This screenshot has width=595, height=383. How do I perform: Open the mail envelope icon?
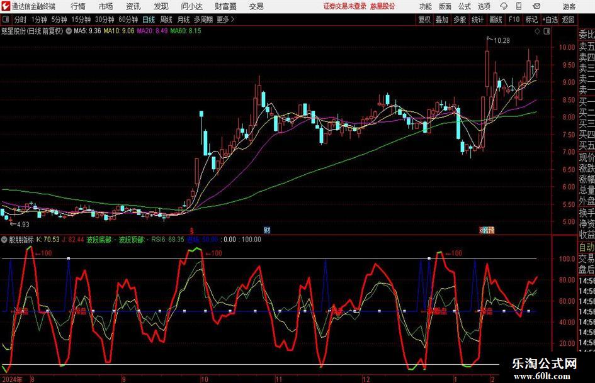coord(536,6)
